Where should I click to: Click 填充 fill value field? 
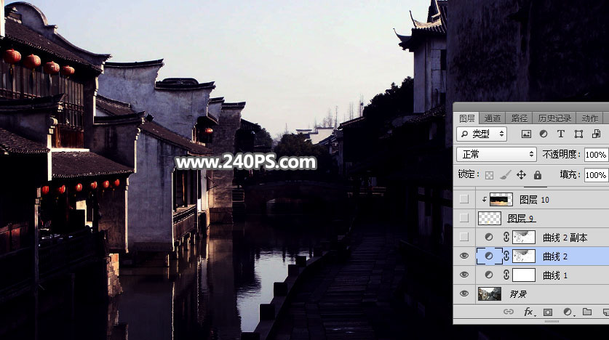pyautogui.click(x=596, y=175)
